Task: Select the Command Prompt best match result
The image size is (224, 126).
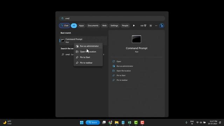Action: tap(83, 41)
